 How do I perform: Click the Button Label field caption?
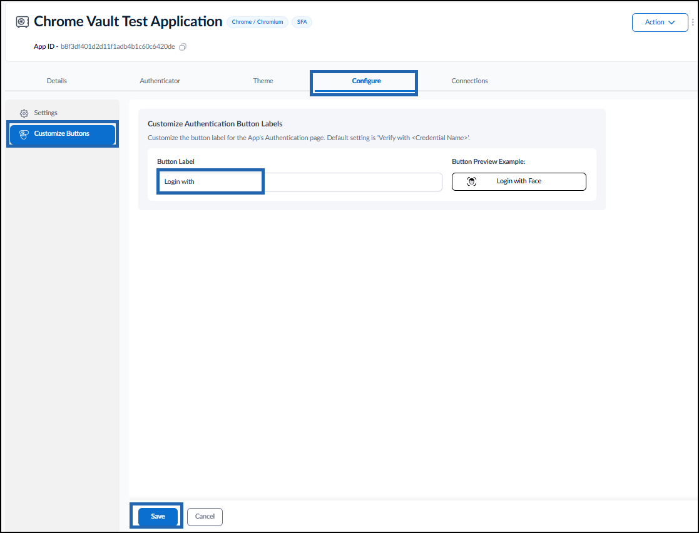click(176, 162)
